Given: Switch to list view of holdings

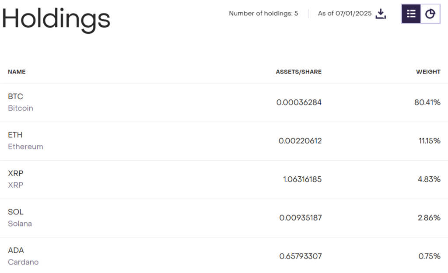Looking at the screenshot, I should point(411,14).
